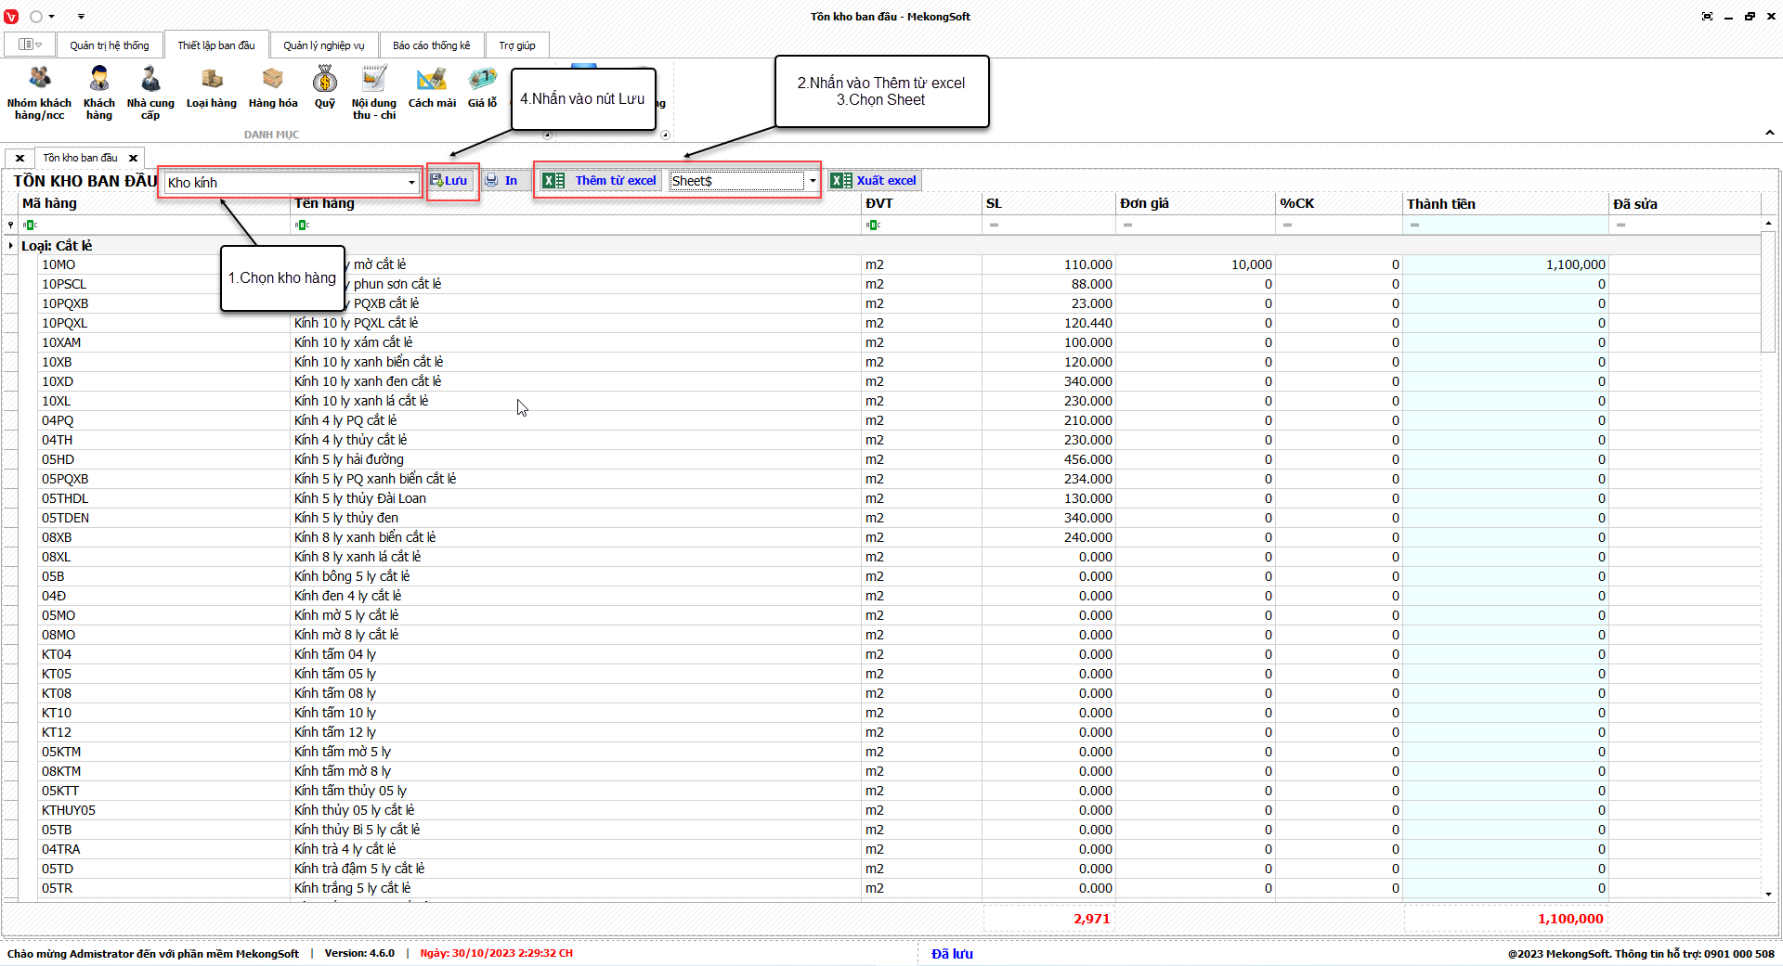Select the KT12 row code
Image resolution: width=1783 pixels, height=966 pixels.
[x=57, y=732]
